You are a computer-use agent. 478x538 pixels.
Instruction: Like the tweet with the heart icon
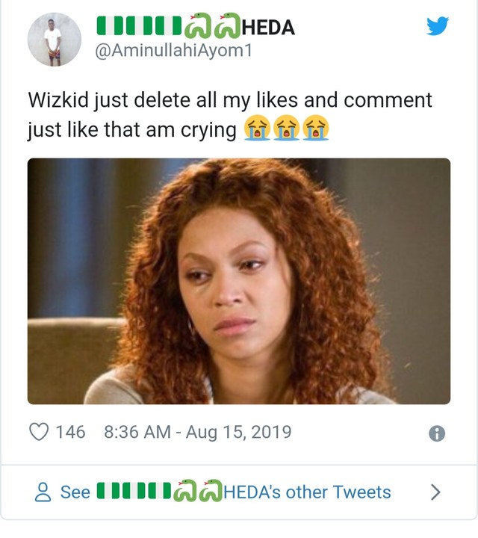(39, 432)
